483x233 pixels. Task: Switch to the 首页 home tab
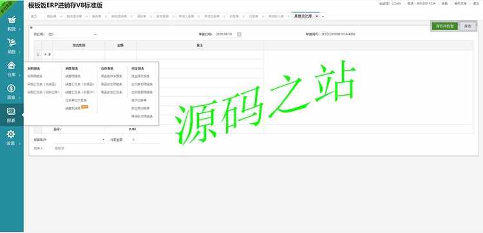pyautogui.click(x=34, y=16)
